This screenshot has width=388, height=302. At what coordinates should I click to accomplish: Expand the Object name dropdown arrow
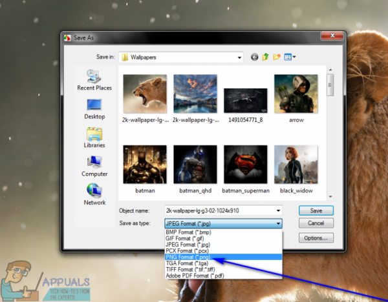pyautogui.click(x=278, y=210)
